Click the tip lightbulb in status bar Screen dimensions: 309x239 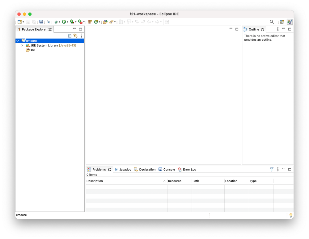pos(291,215)
